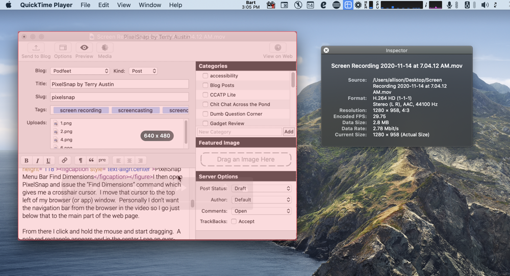
Task: Expand the Post Status dropdown
Action: 261,188
